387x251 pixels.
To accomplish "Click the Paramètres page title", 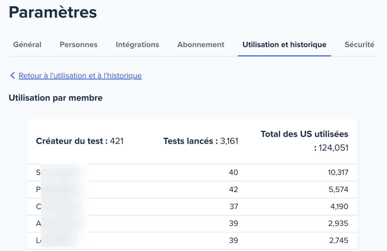I will 53,12.
